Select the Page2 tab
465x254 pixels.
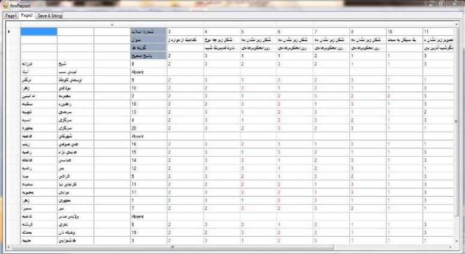27,16
